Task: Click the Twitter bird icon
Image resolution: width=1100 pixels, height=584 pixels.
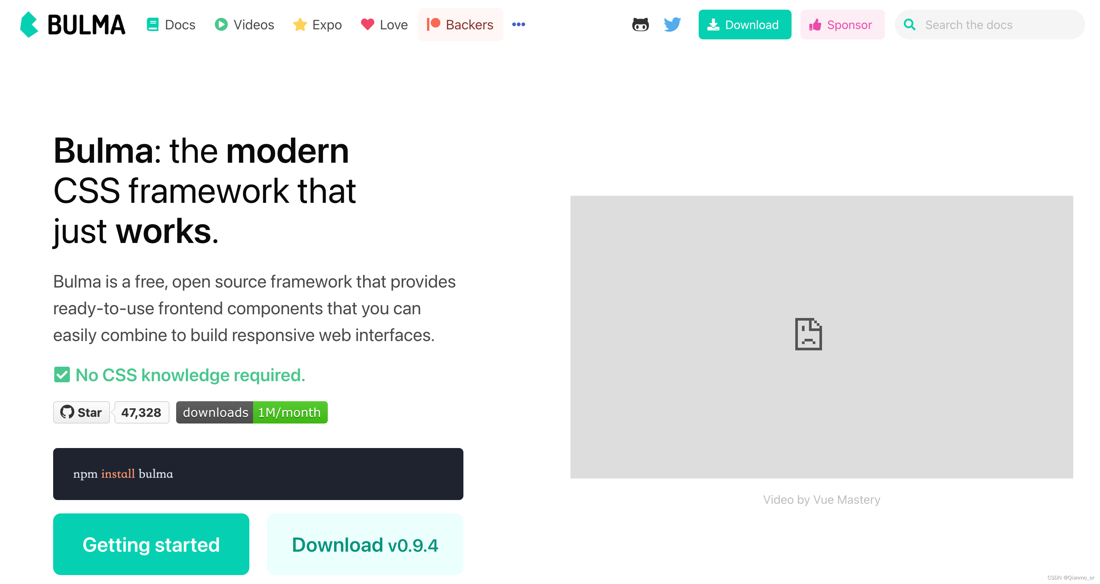Action: coord(672,25)
